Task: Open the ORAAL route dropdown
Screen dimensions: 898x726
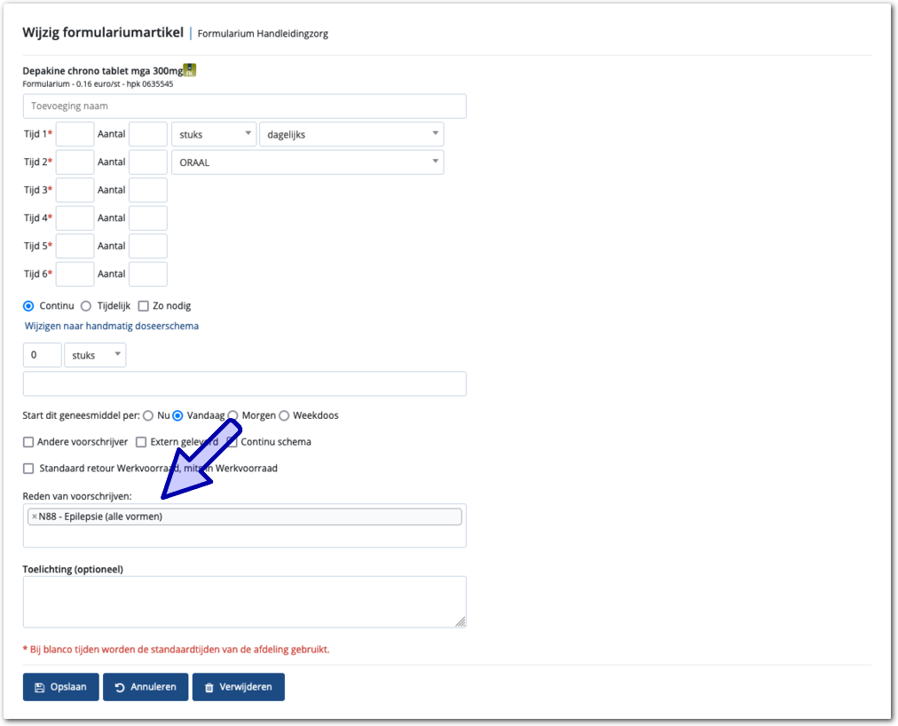Action: (306, 162)
